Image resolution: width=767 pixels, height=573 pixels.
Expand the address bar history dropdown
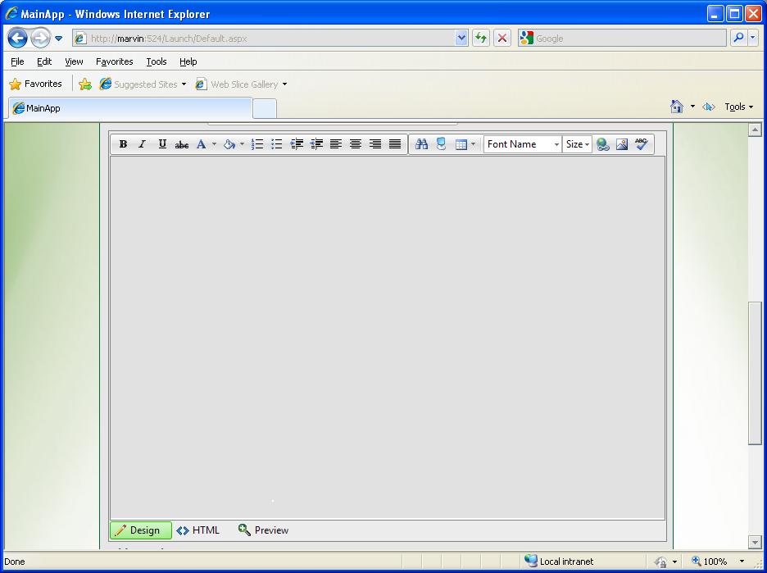(x=461, y=39)
